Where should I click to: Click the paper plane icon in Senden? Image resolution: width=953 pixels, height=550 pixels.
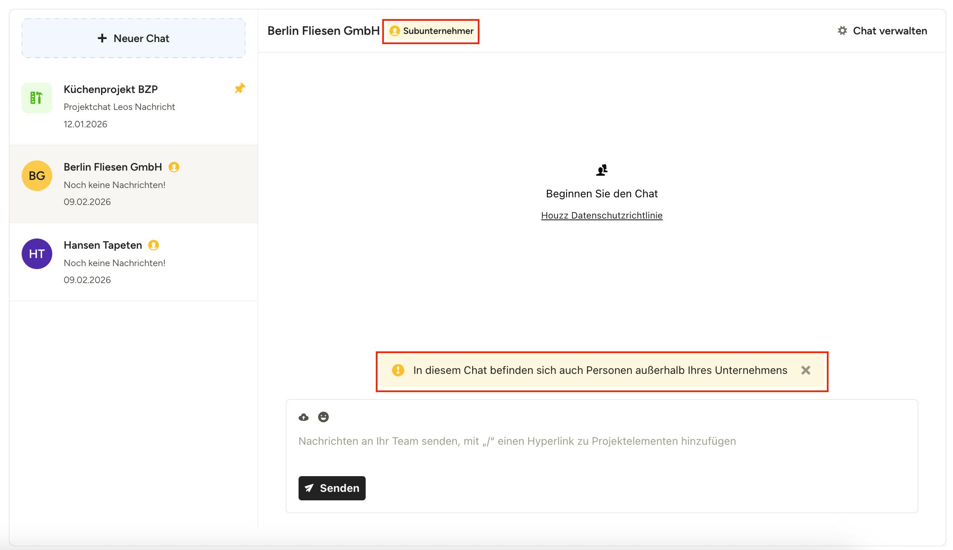(x=309, y=488)
